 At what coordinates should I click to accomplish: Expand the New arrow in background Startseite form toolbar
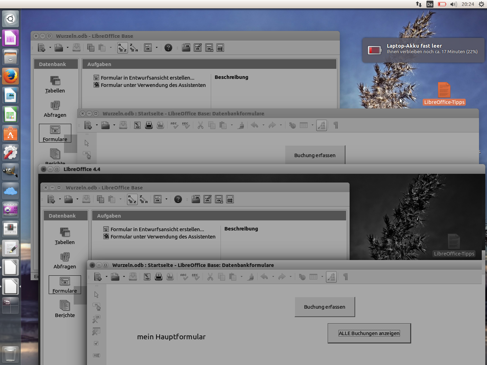point(97,125)
